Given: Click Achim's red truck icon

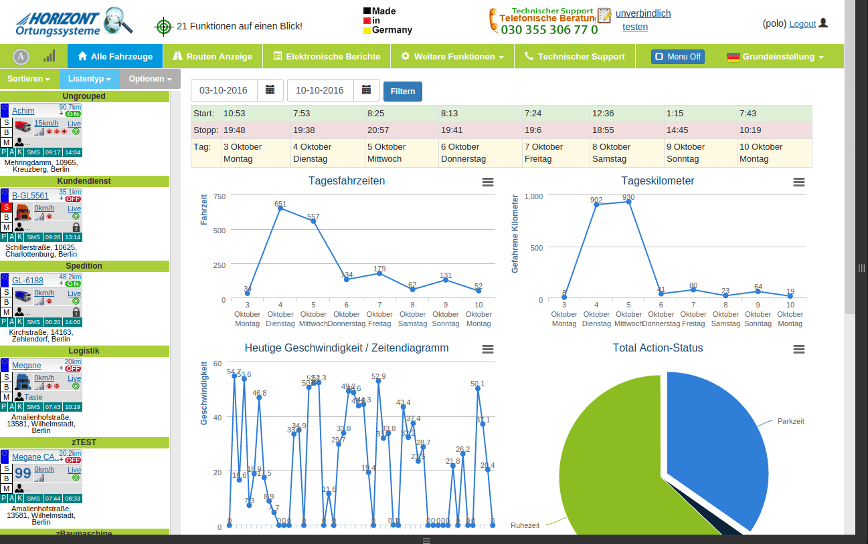Looking at the screenshot, I should click(23, 127).
